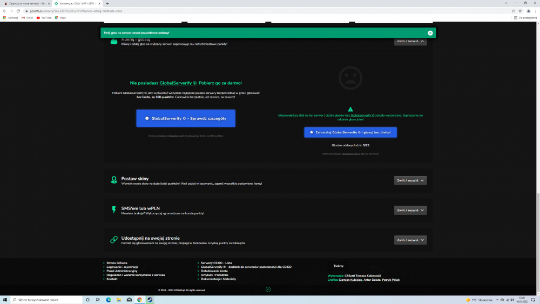Image resolution: width=540 pixels, height=304 pixels.
Task: Open the Strona Główna footer link
Action: [x=117, y=262]
